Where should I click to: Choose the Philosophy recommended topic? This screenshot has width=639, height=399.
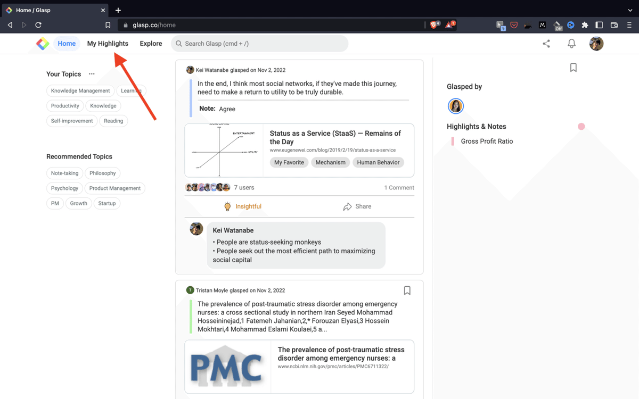click(x=103, y=173)
